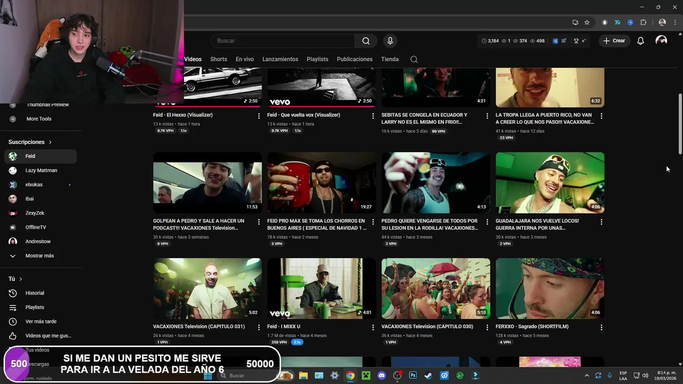Click the vidIQ trophy icon in toolbar

click(576, 41)
